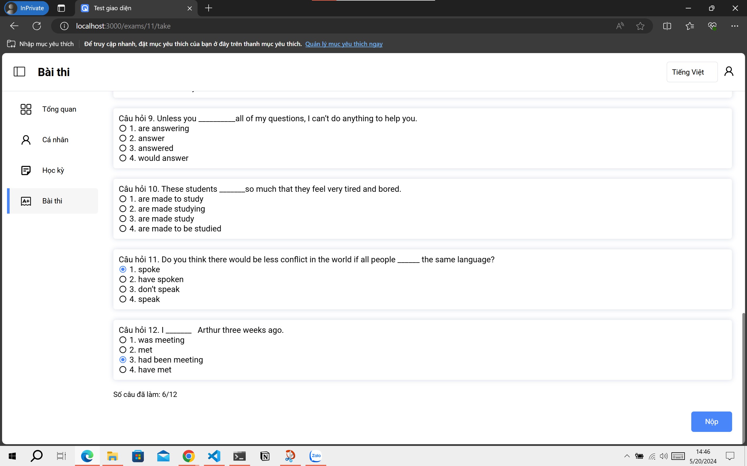Refresh the browser page
Viewport: 747px width, 466px height.
(x=37, y=26)
